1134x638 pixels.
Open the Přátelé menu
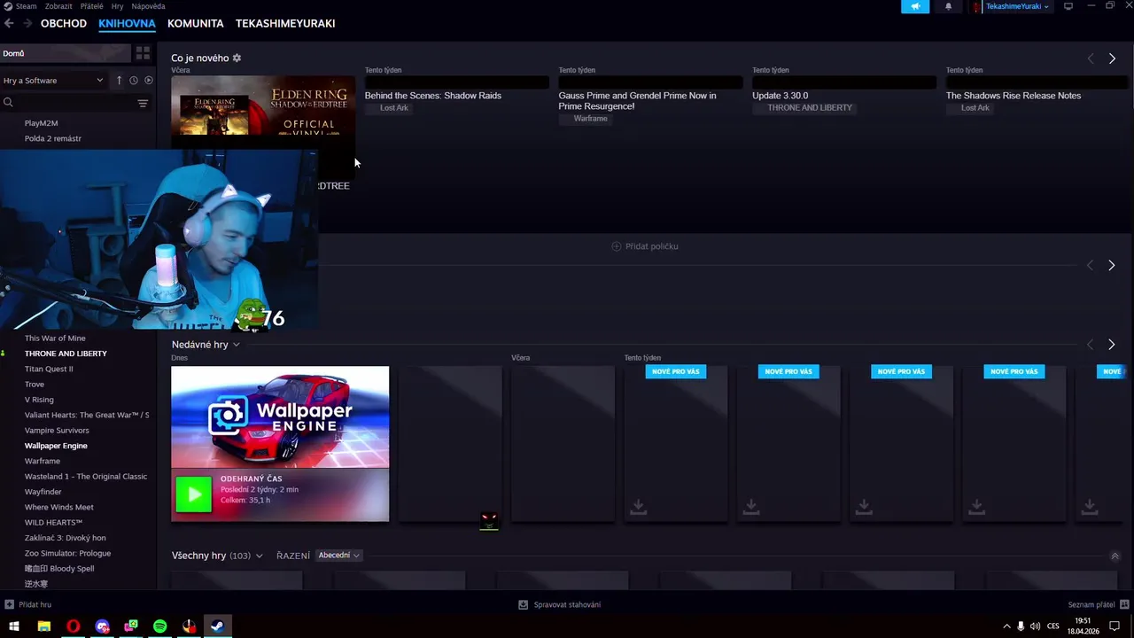pos(91,6)
